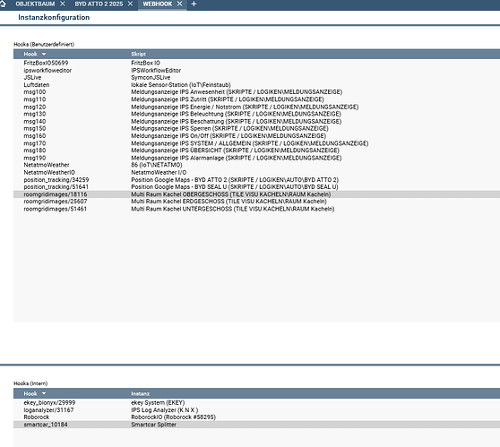Click the IPSWorkflowEditor script cell
The height and width of the screenshot is (447, 500).
click(x=156, y=70)
